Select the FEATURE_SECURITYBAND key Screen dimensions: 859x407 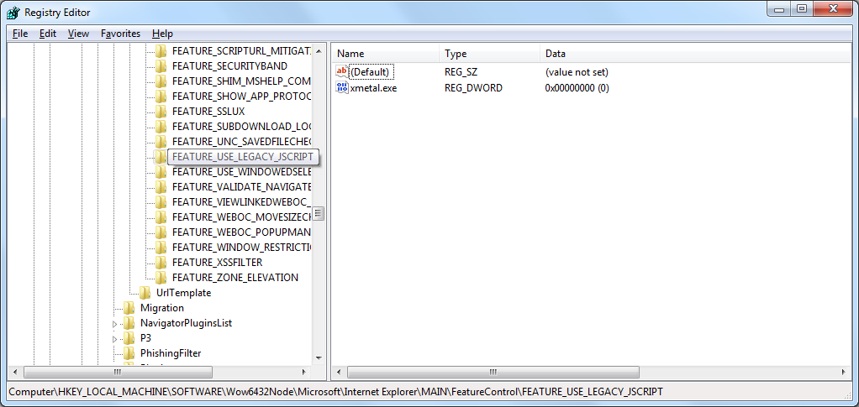(229, 66)
